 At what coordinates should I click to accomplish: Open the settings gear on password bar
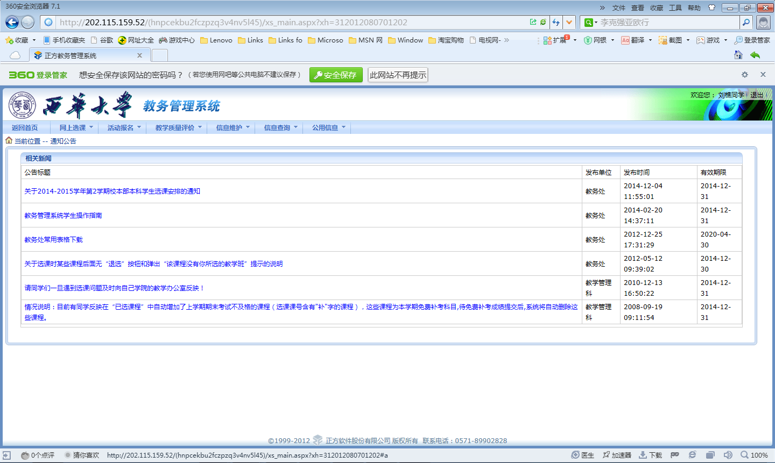coord(745,75)
